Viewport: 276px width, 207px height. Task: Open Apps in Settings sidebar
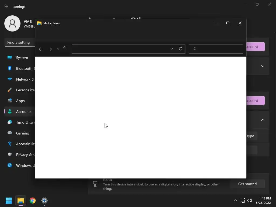tap(19, 101)
